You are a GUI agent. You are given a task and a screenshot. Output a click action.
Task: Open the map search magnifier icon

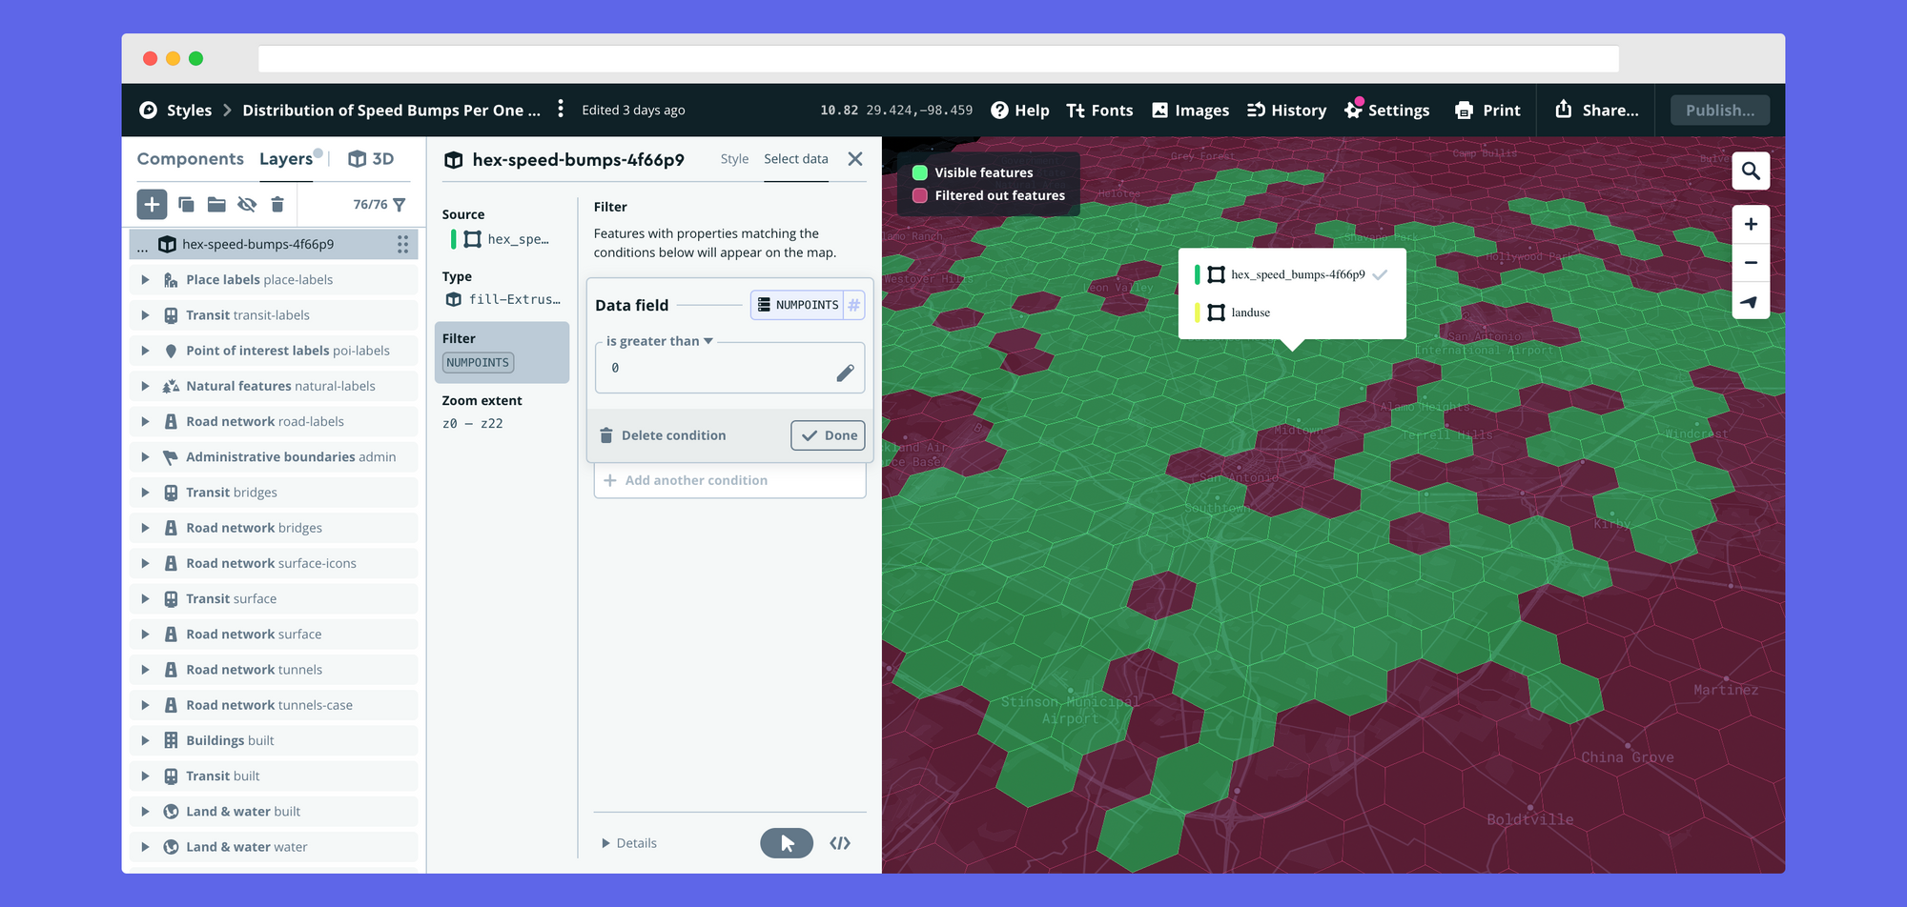click(x=1751, y=171)
